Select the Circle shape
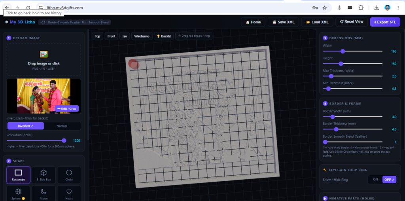 [69, 175]
